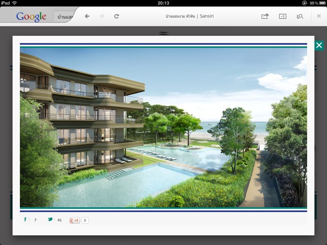Share on Twitter
327x245 pixels.
click(50, 220)
